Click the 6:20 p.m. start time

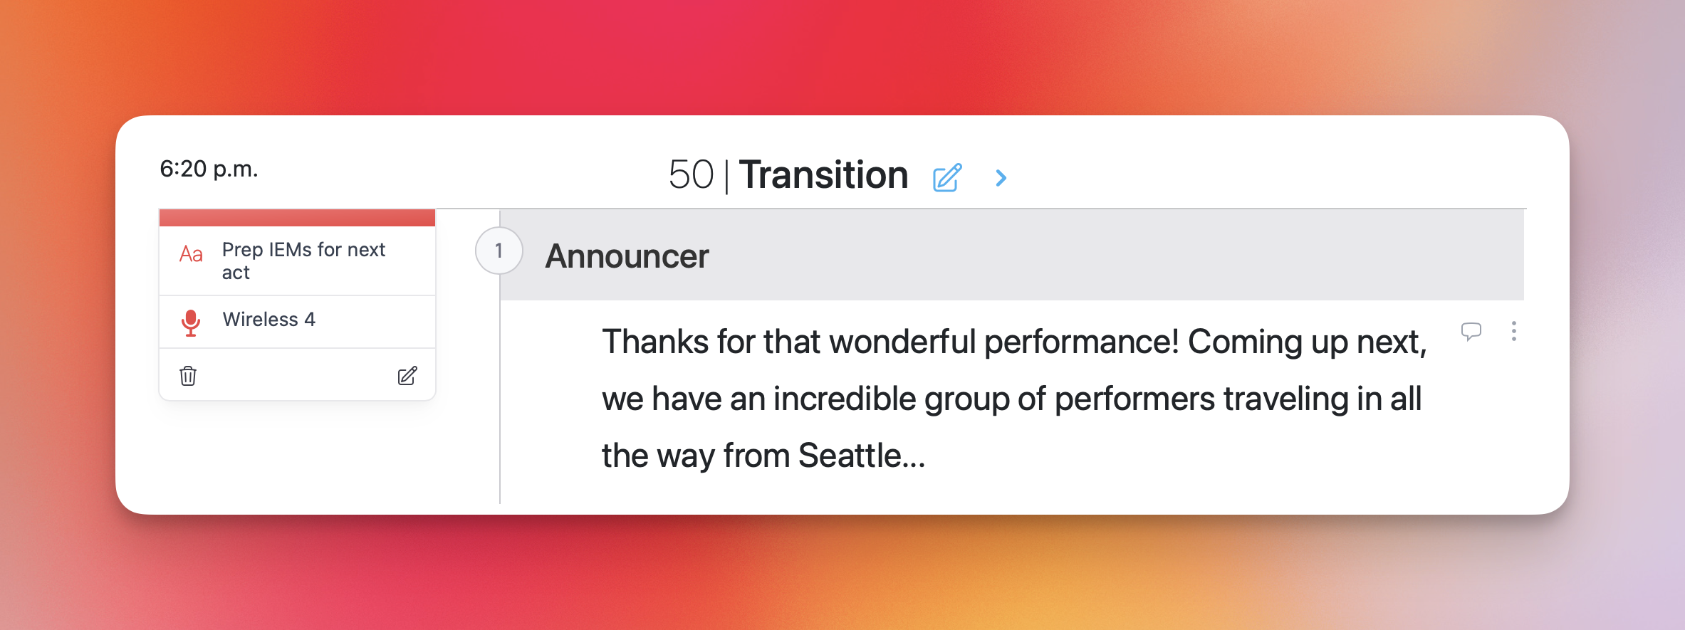pyautogui.click(x=209, y=169)
